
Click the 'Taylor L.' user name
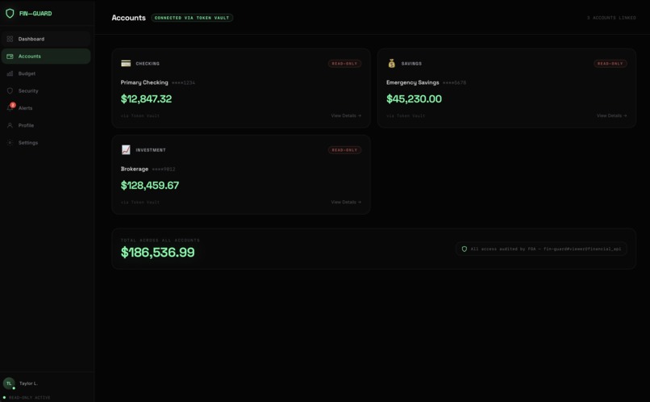28,383
